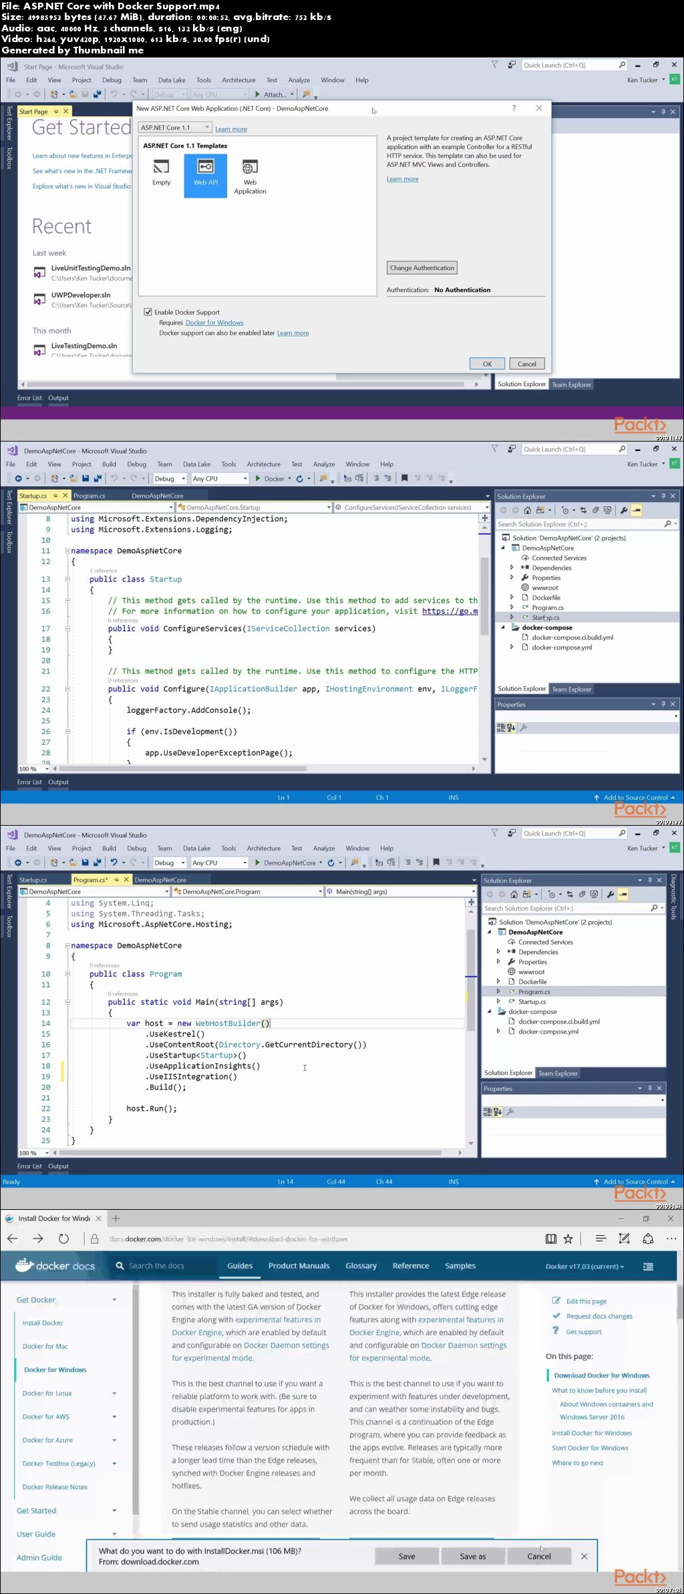Image resolution: width=684 pixels, height=1594 pixels.
Task: Expand the Docker for AWS sidebar section
Action: [x=114, y=1416]
